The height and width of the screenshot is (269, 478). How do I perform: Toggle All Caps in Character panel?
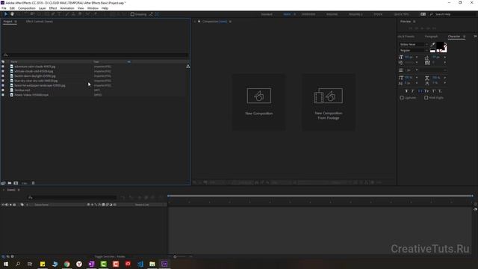[x=420, y=91]
